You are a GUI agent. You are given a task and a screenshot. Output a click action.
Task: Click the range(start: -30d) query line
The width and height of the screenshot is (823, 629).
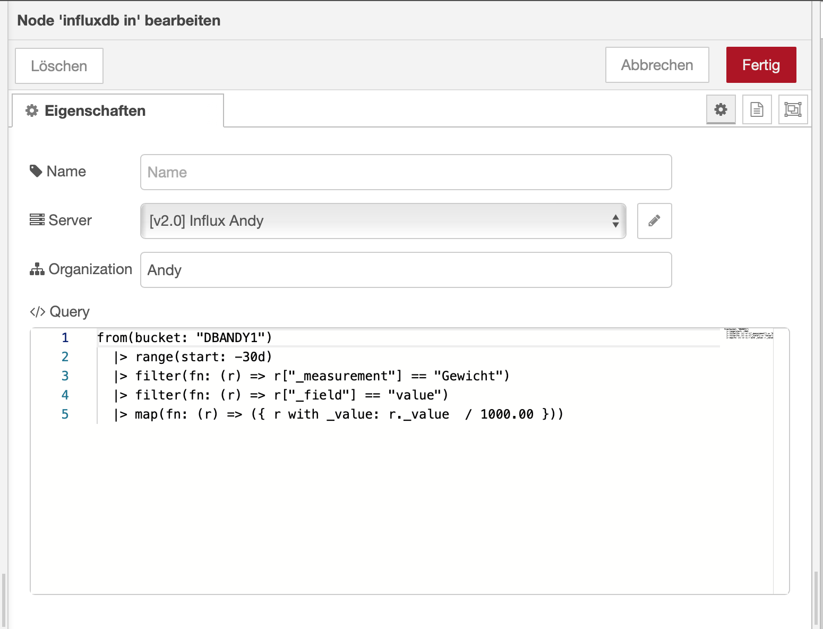pyautogui.click(x=193, y=357)
